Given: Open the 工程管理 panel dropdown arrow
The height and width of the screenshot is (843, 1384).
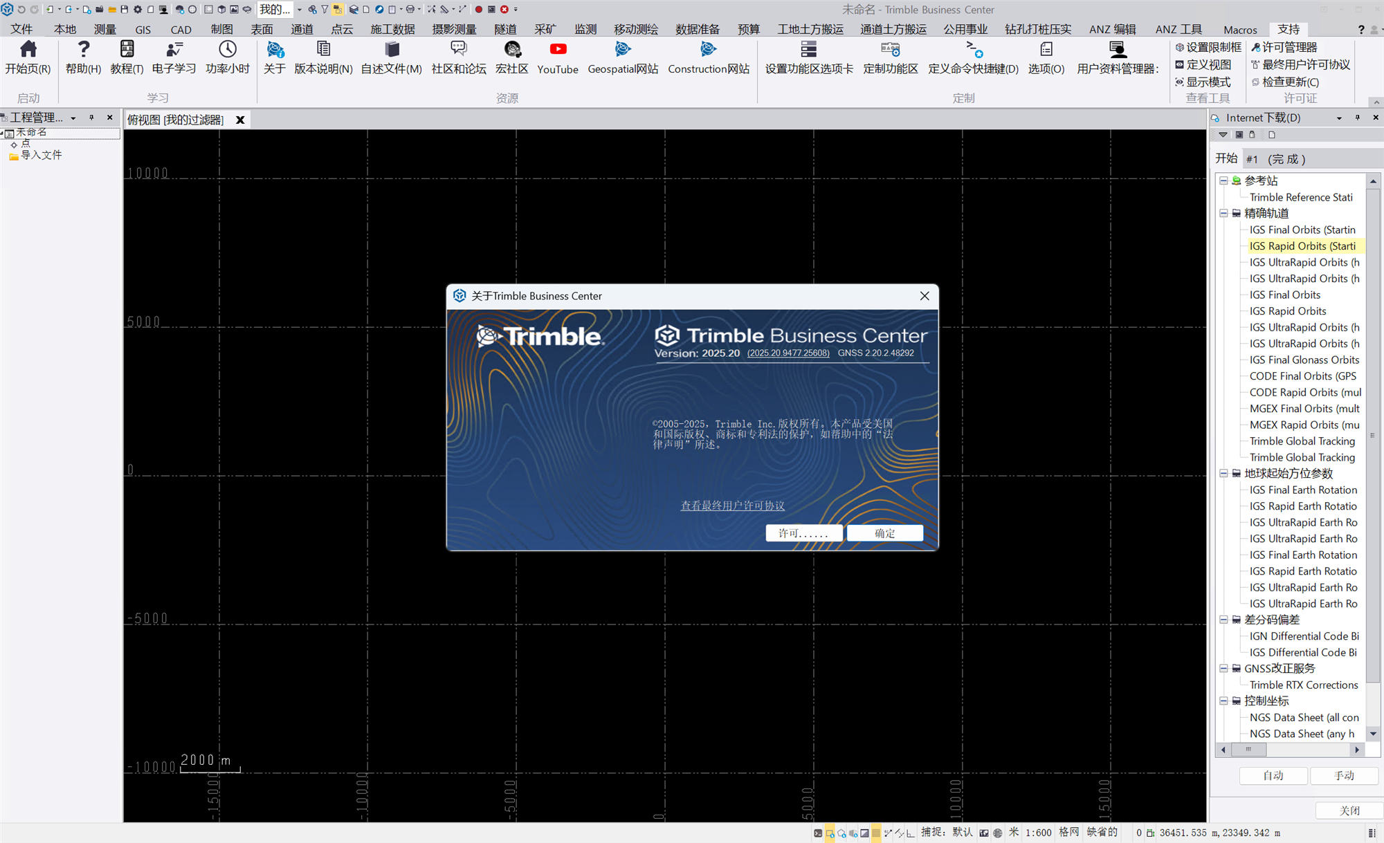Looking at the screenshot, I should coord(73,118).
